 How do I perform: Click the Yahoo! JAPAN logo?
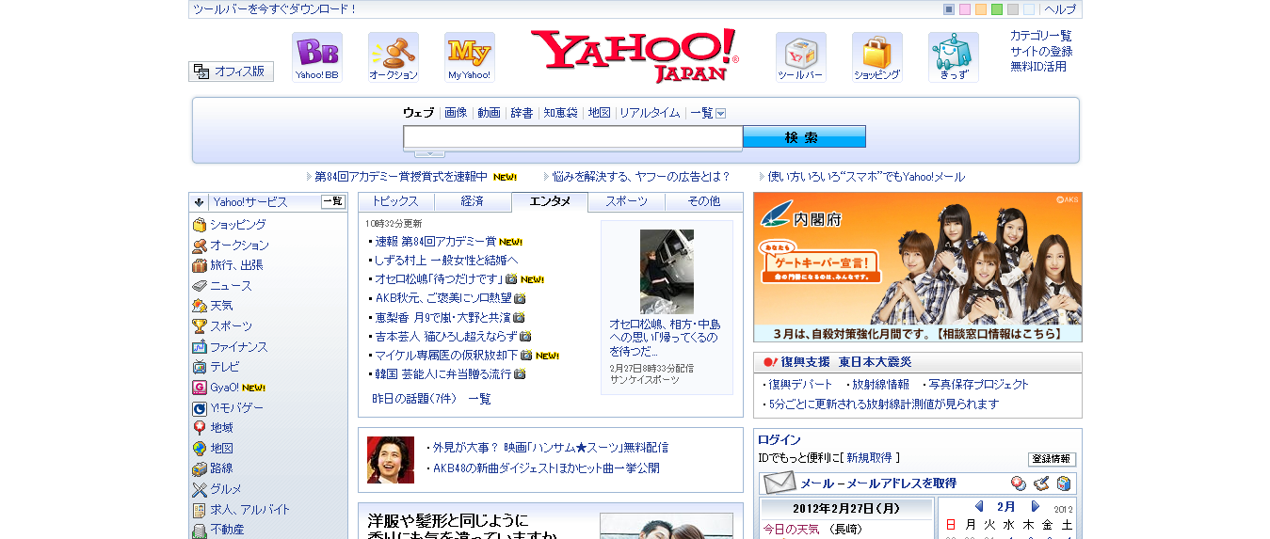[x=635, y=55]
